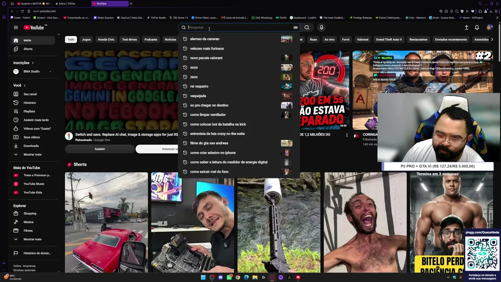
Task: Open the video options three-dot menu
Action: 347,135
